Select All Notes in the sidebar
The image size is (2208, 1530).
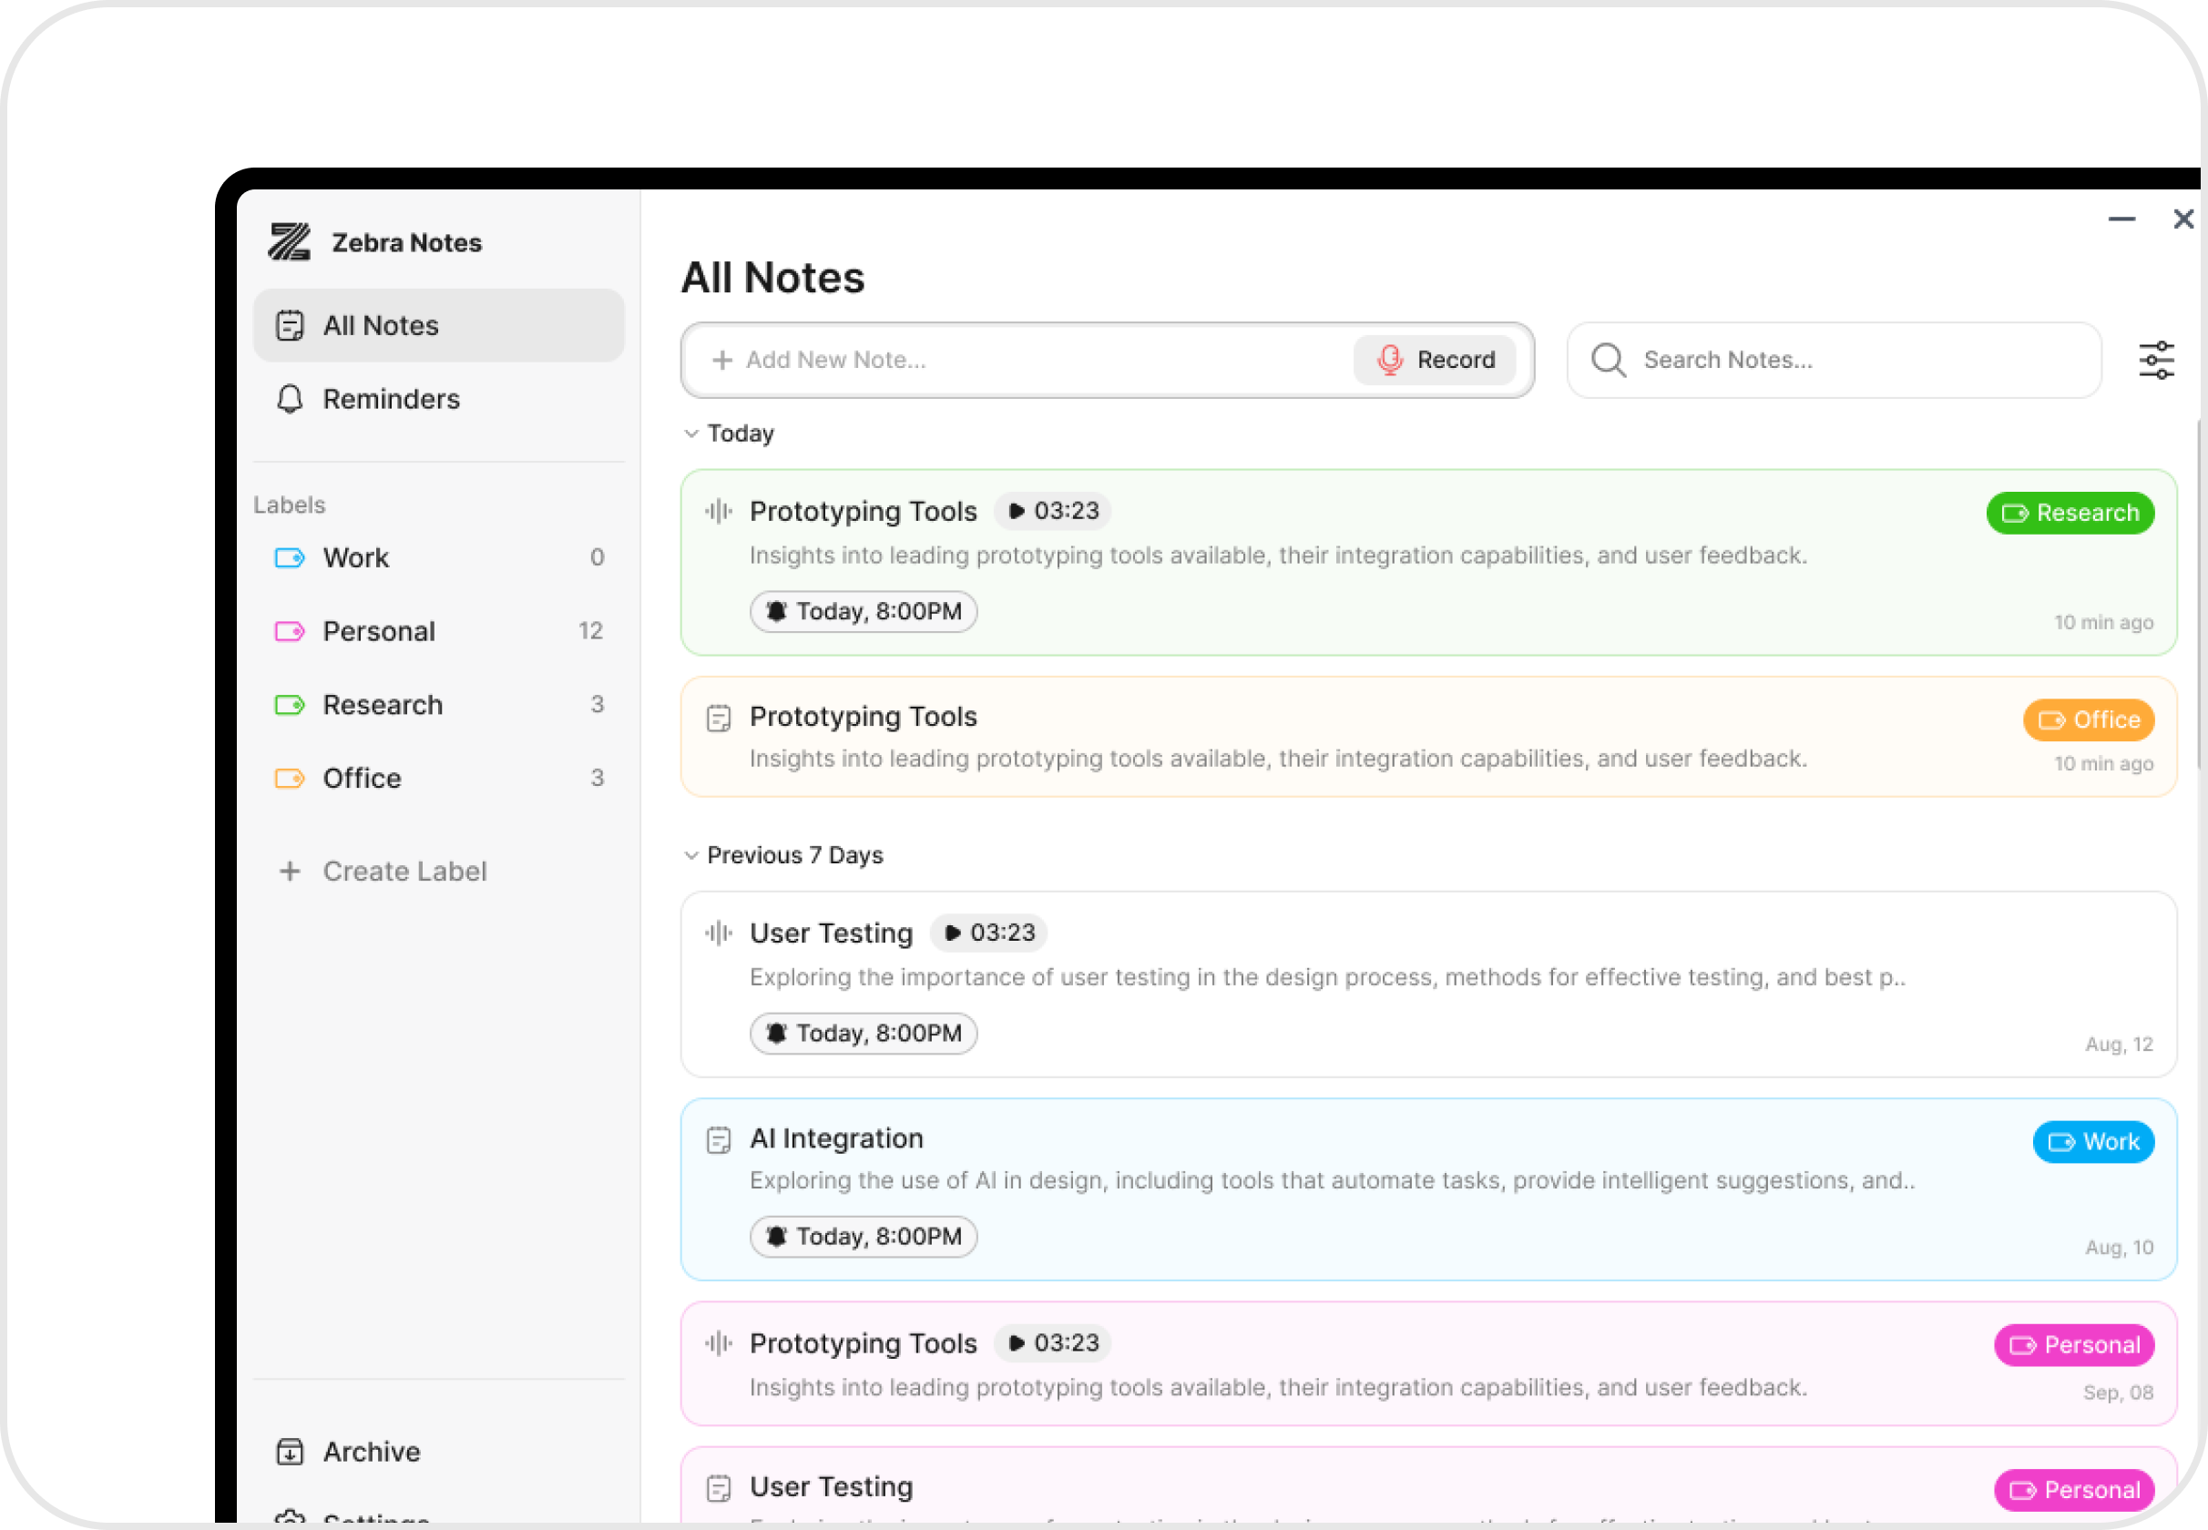(x=380, y=325)
